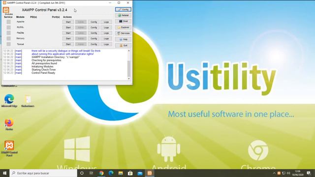Open File Explorer from the taskbar
Image resolution: width=315 pixels, height=177 pixels.
pos(120,173)
